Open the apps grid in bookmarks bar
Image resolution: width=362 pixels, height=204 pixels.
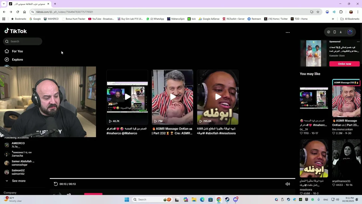coord(4,19)
